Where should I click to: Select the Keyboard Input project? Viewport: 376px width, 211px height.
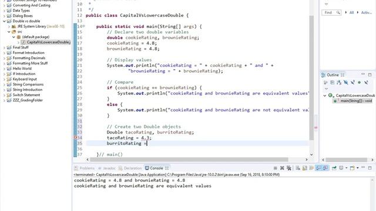point(25,79)
